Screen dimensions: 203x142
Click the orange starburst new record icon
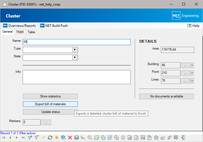coord(57,138)
